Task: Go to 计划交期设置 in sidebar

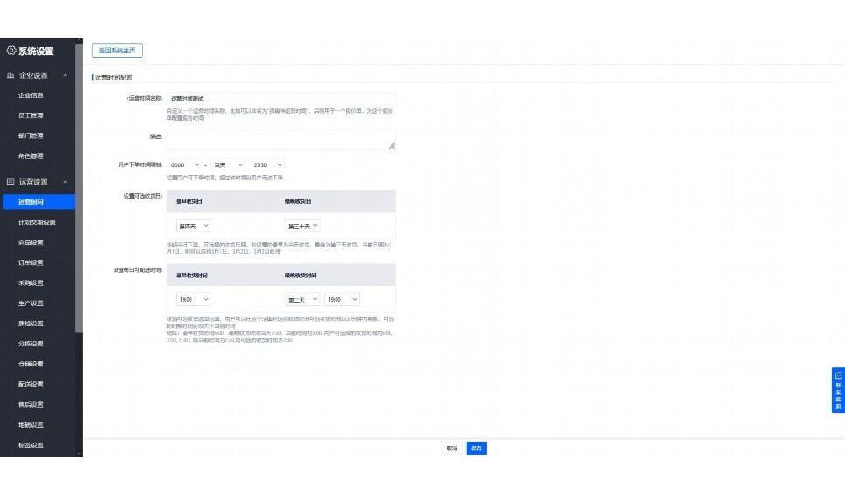Action: pos(37,222)
